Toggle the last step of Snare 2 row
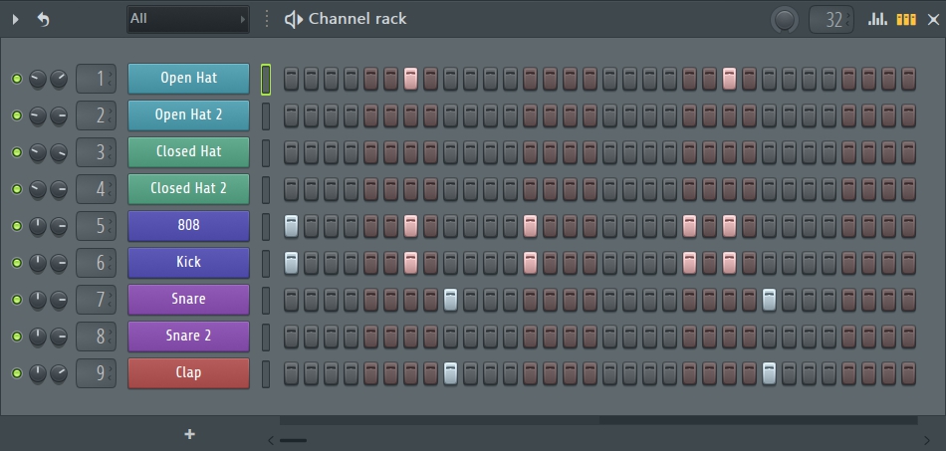This screenshot has height=451, width=946. (908, 336)
